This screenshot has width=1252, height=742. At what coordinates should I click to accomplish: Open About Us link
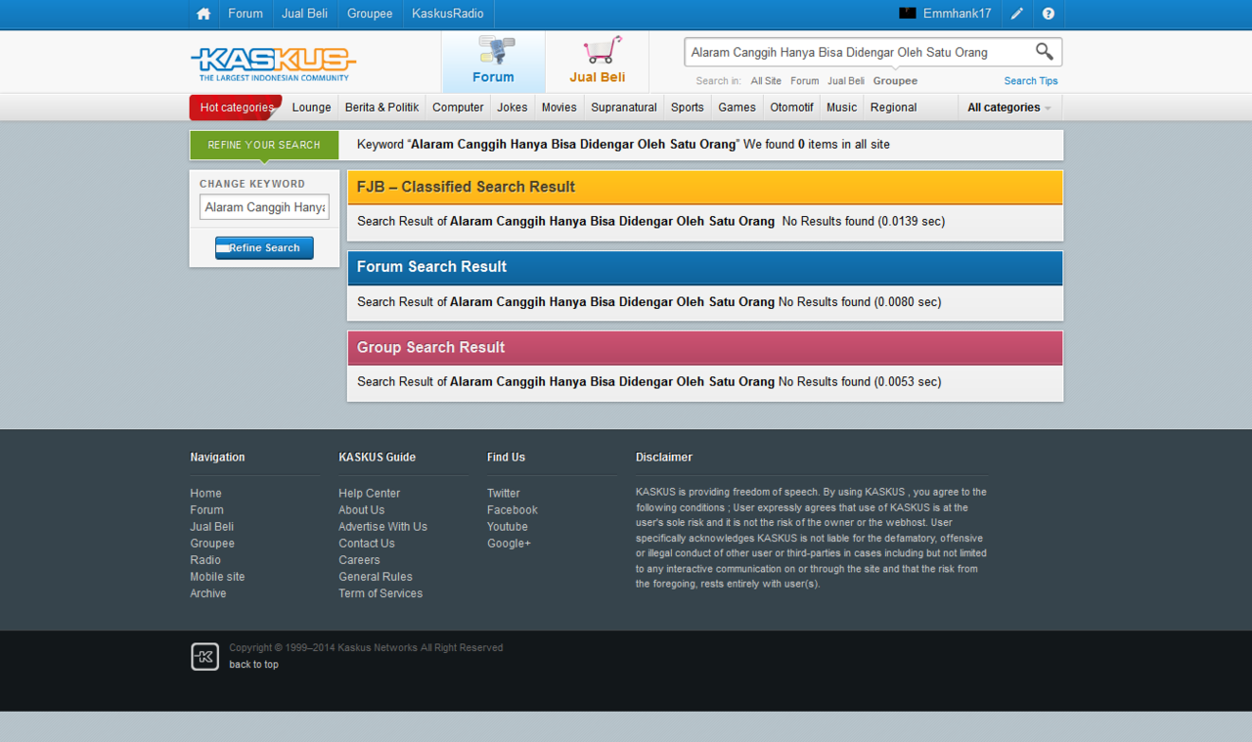point(361,510)
